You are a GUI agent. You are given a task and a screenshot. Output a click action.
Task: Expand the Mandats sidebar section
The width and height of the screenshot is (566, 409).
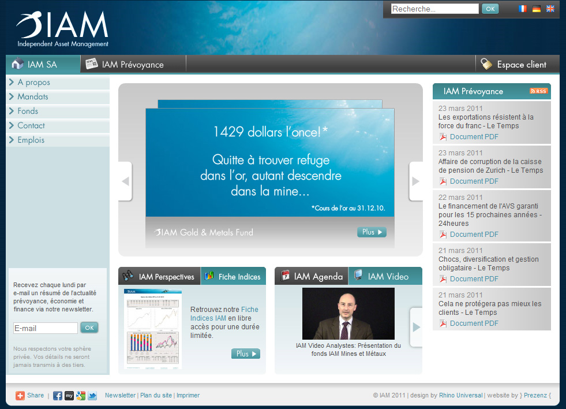point(58,97)
